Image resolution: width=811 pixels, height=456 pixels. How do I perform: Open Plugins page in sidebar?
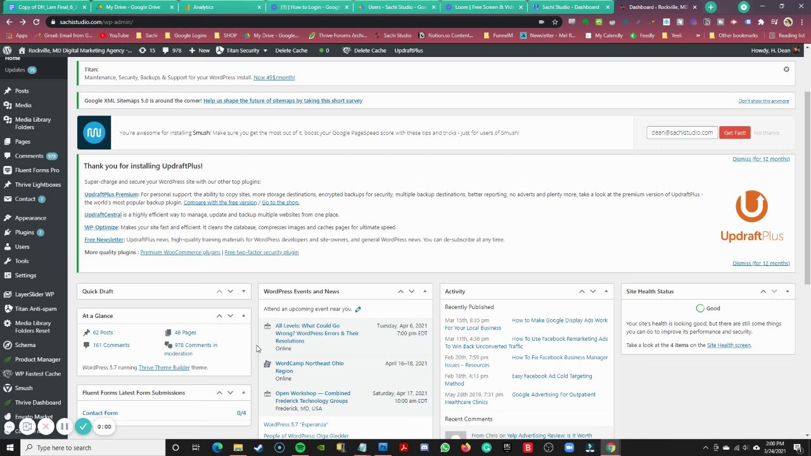pyautogui.click(x=25, y=232)
